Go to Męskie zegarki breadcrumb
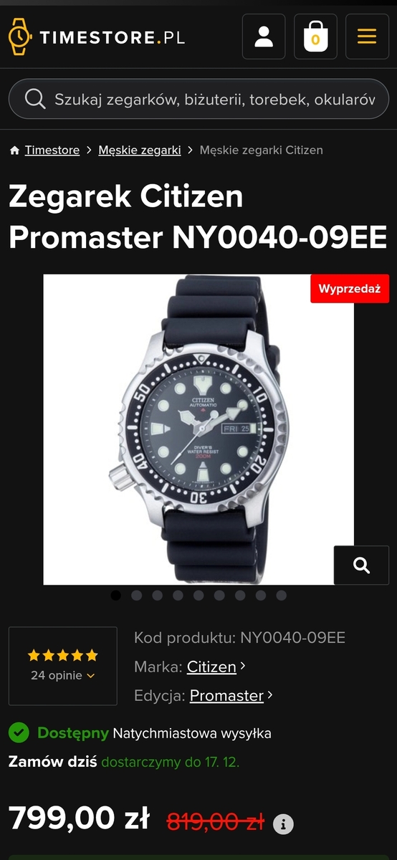397x860 pixels. tap(140, 150)
